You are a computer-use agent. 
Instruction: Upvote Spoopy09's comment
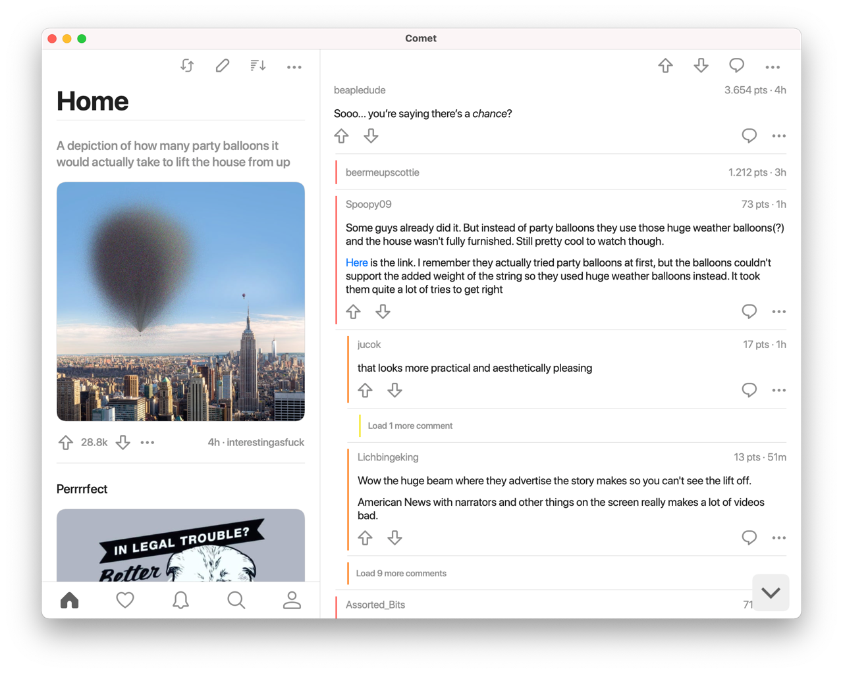pos(354,312)
